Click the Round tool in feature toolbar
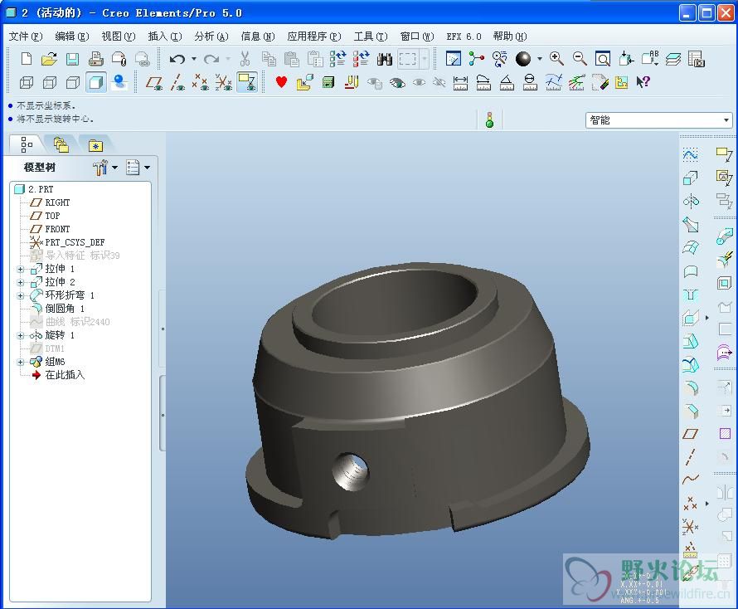The width and height of the screenshot is (738, 609). click(x=690, y=387)
